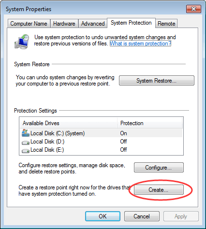Click the Local Disk (E:) drive icon
Viewport: 206px width, 229px height.
[26, 151]
